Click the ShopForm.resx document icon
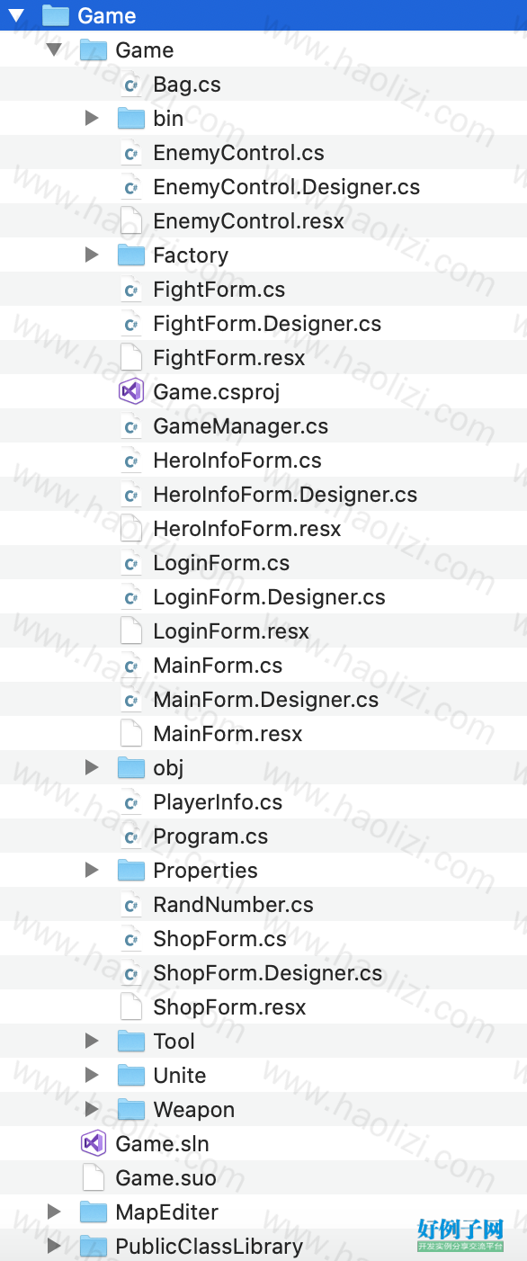The image size is (527, 1261). click(x=131, y=1007)
